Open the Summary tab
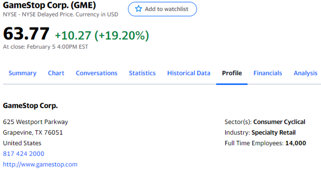Image resolution: width=321 pixels, height=171 pixels. click(23, 73)
